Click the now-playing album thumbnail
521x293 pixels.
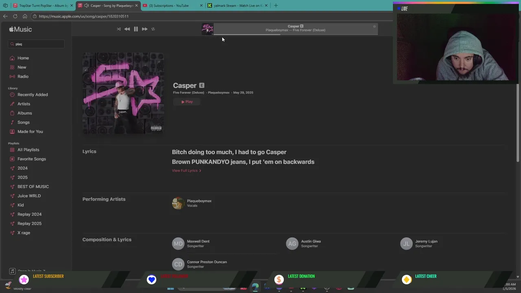tap(208, 29)
